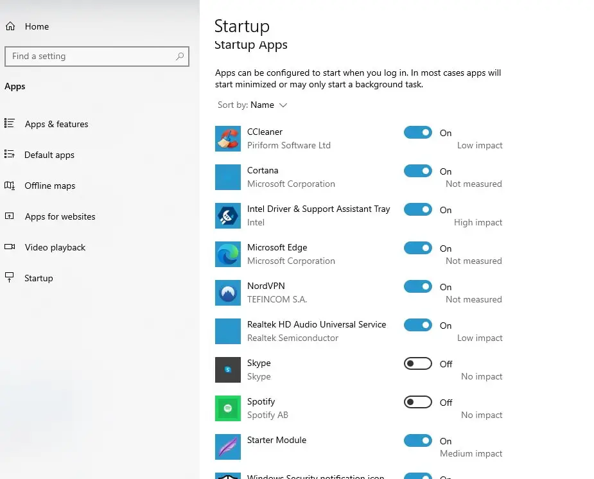Click the Startup sidebar icon
This screenshot has width=594, height=479.
(x=10, y=277)
